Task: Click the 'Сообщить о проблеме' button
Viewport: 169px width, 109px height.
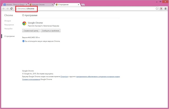Action: (50, 31)
